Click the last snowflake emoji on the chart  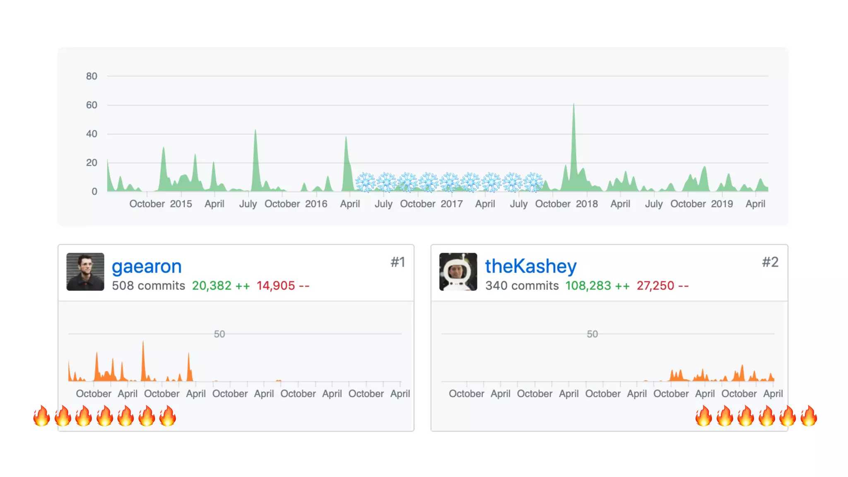pos(533,182)
